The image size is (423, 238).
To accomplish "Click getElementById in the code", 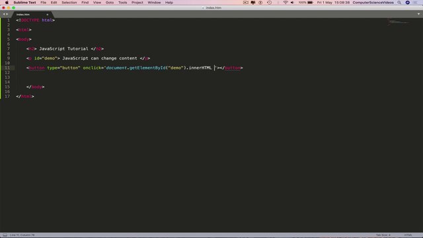I will 147,67.
